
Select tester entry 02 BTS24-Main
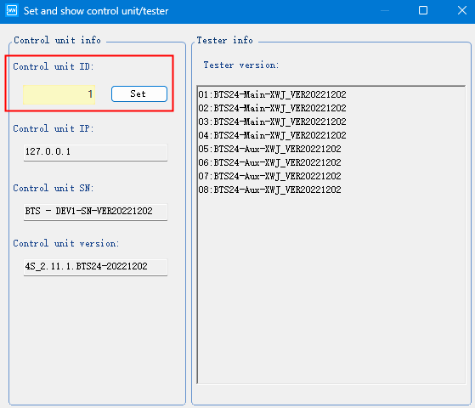point(272,108)
